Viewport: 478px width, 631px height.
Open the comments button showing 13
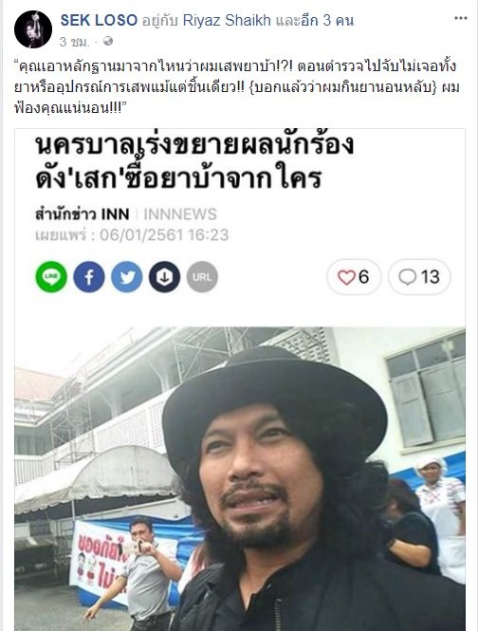[419, 277]
